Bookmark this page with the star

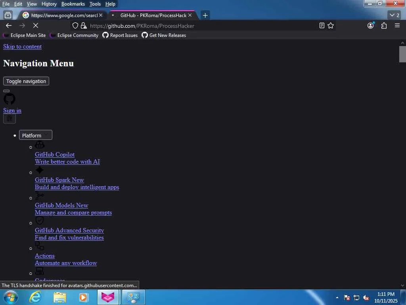point(331,25)
